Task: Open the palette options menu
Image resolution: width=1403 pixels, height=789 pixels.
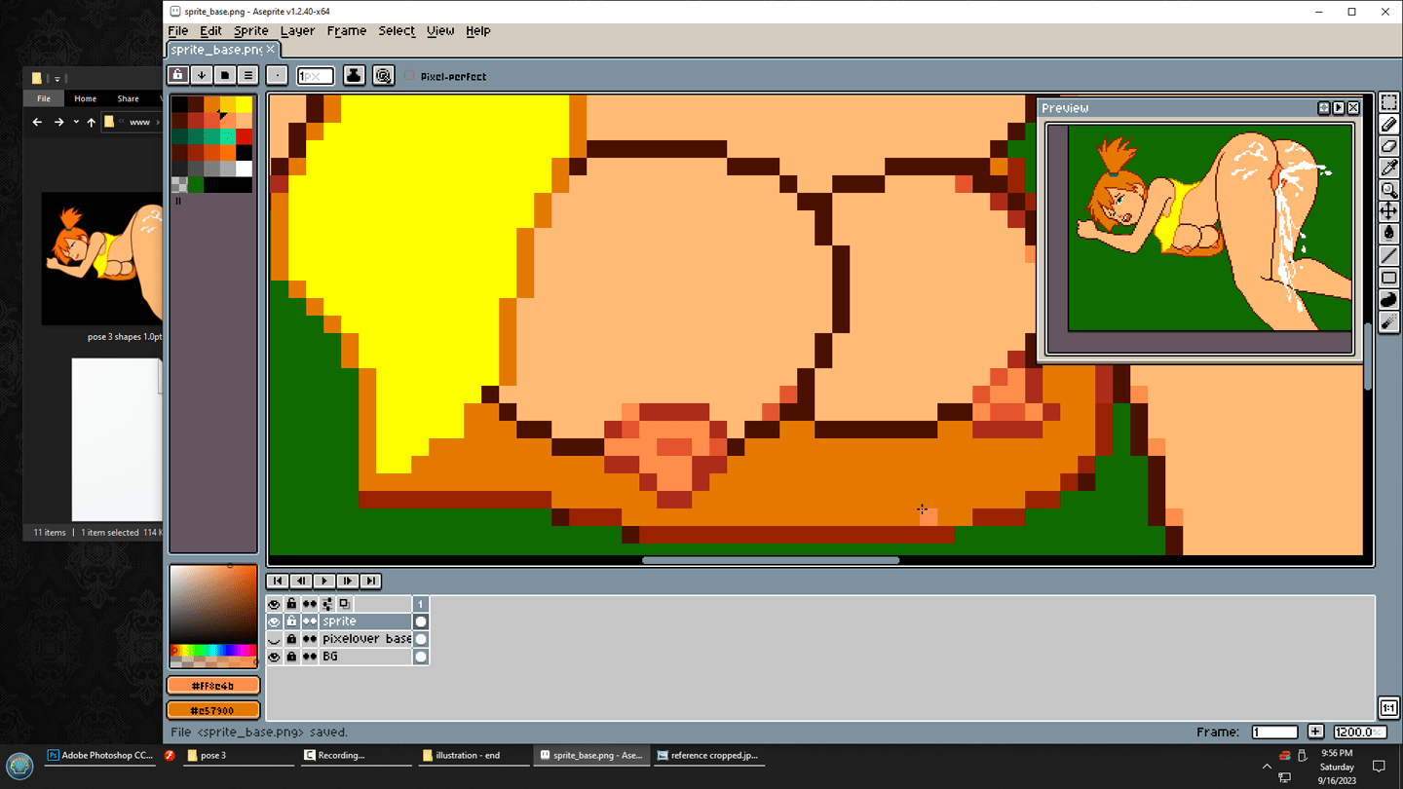Action: (248, 76)
